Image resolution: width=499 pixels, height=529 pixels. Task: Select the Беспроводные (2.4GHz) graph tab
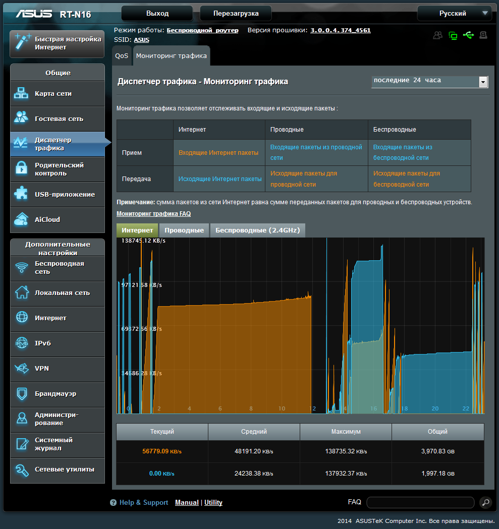pyautogui.click(x=257, y=230)
